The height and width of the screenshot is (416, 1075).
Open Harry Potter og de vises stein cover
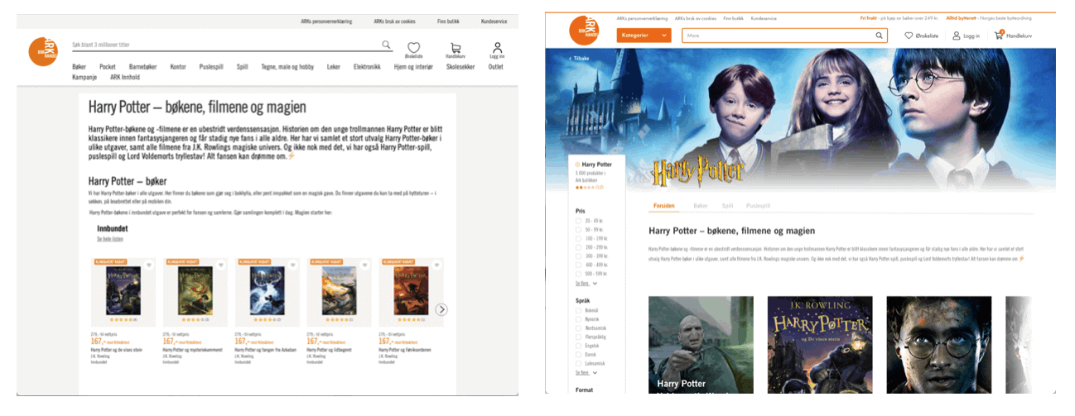(x=123, y=290)
